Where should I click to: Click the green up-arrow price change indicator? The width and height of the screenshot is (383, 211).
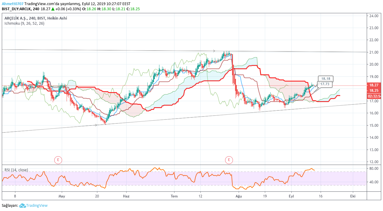coord(53,9)
